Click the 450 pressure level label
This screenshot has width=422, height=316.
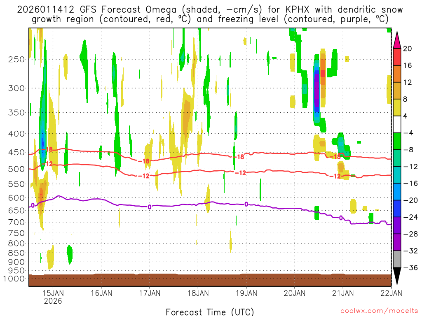coord(16,152)
